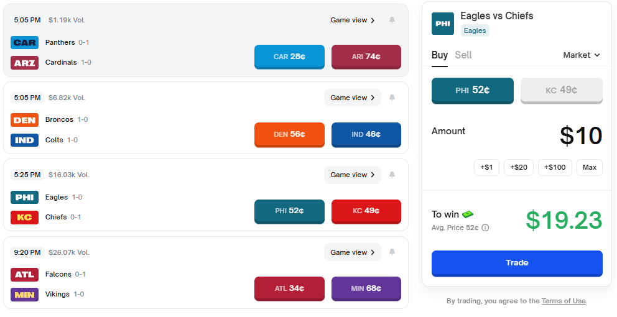Select KC 49¢ in the game list
Image resolution: width=617 pixels, height=317 pixels.
[x=366, y=211]
